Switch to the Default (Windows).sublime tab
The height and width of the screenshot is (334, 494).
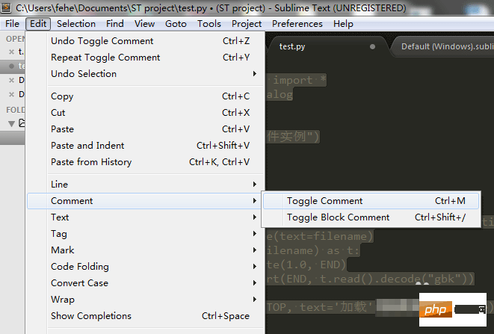(444, 46)
